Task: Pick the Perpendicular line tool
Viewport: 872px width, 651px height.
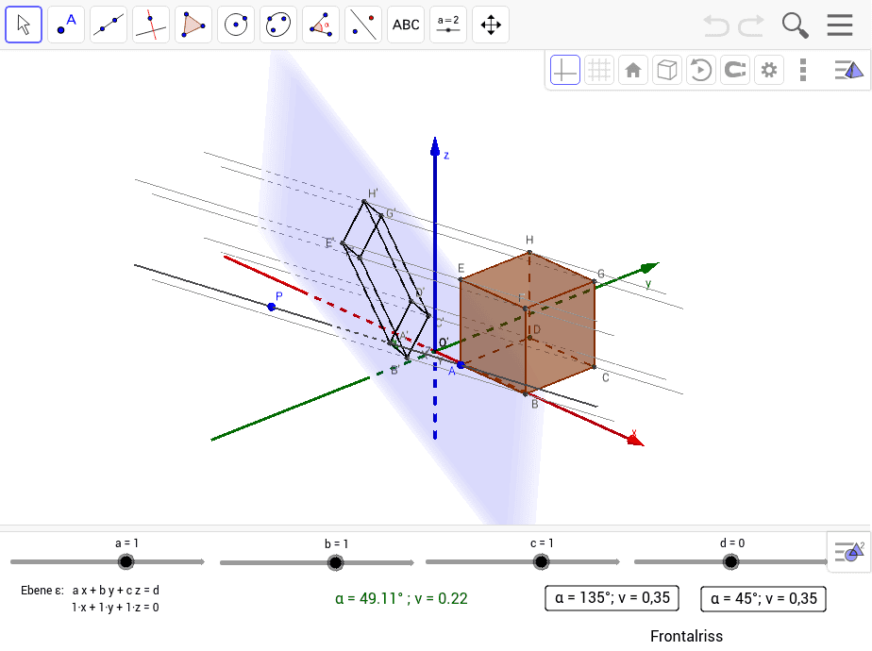Action: (151, 25)
